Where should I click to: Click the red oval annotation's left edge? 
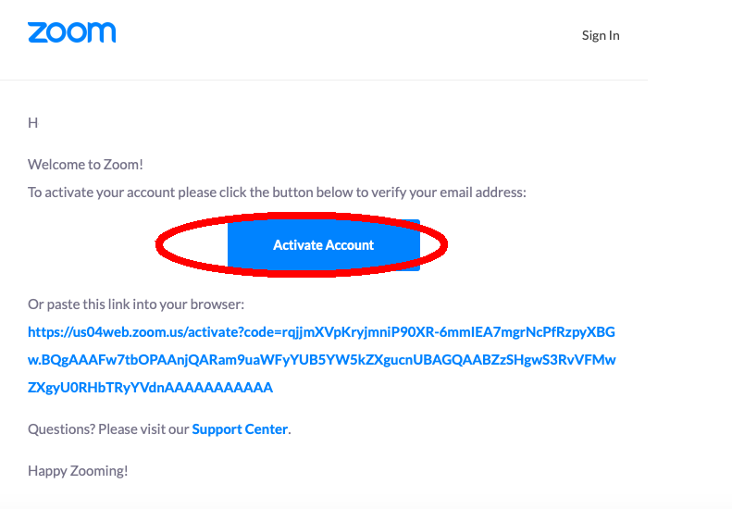[160, 244]
